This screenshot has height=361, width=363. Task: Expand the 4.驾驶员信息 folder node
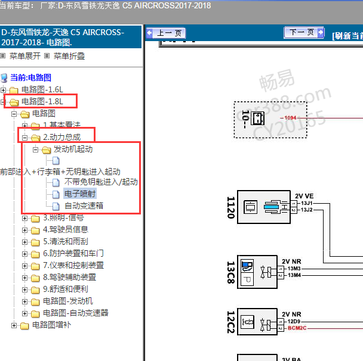tap(24, 231)
